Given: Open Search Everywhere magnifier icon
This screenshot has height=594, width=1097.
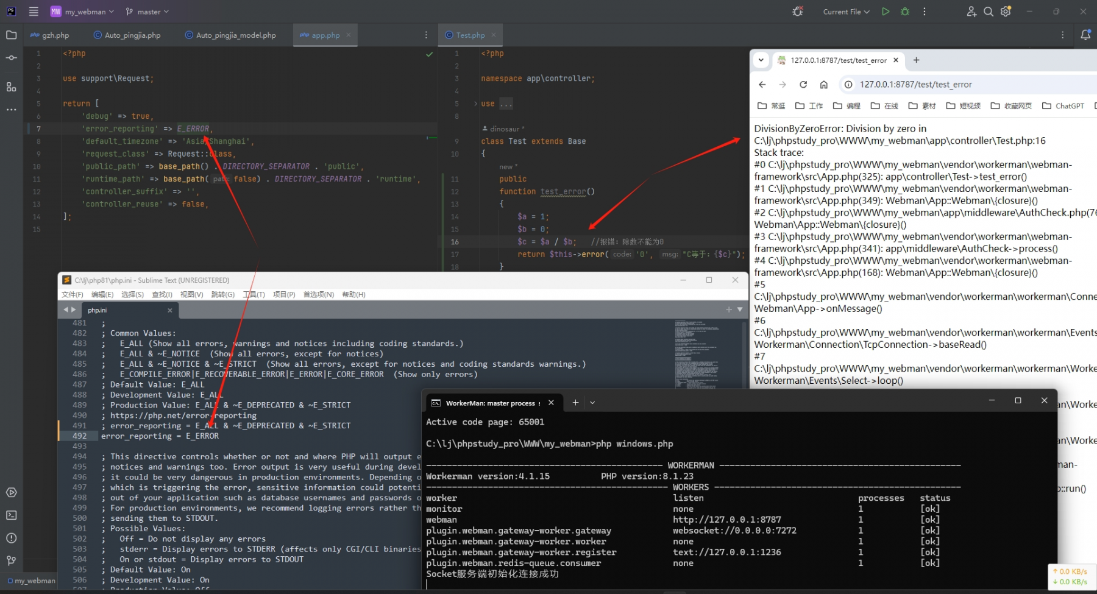Looking at the screenshot, I should coord(989,12).
